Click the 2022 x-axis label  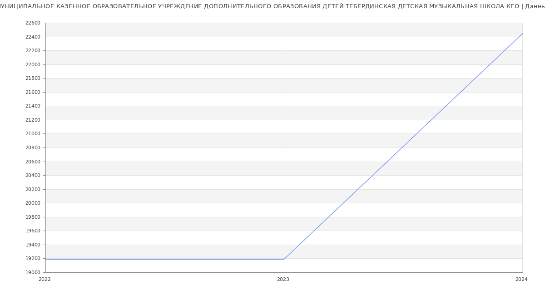(45, 280)
